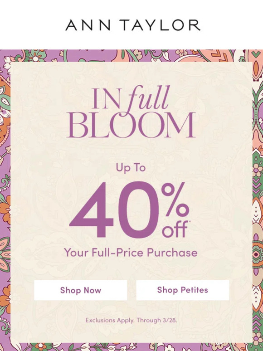Screen dimensions: 263x351
Task: Click the top paisley floral border strip
Action: [131, 55]
